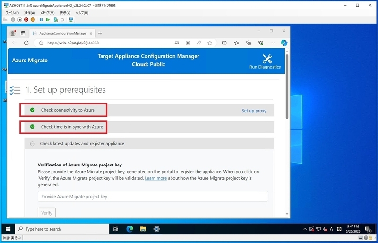This screenshot has height=243, width=378.
Task: Click the Read aloud icon
Action: [x=199, y=43]
